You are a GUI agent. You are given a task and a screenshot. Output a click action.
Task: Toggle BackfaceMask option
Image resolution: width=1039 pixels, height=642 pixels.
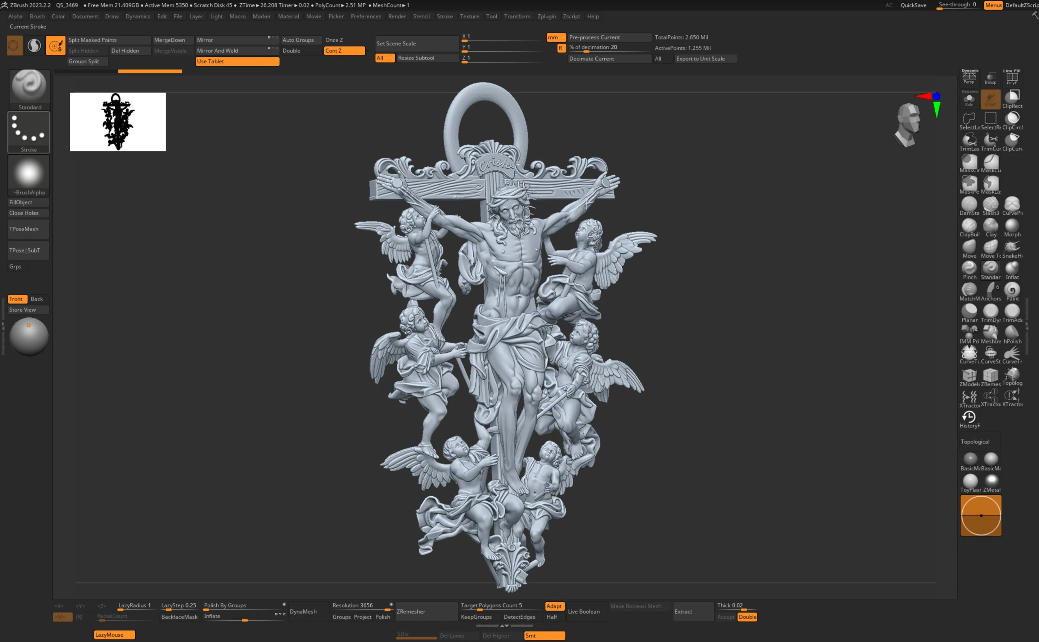[x=179, y=617]
